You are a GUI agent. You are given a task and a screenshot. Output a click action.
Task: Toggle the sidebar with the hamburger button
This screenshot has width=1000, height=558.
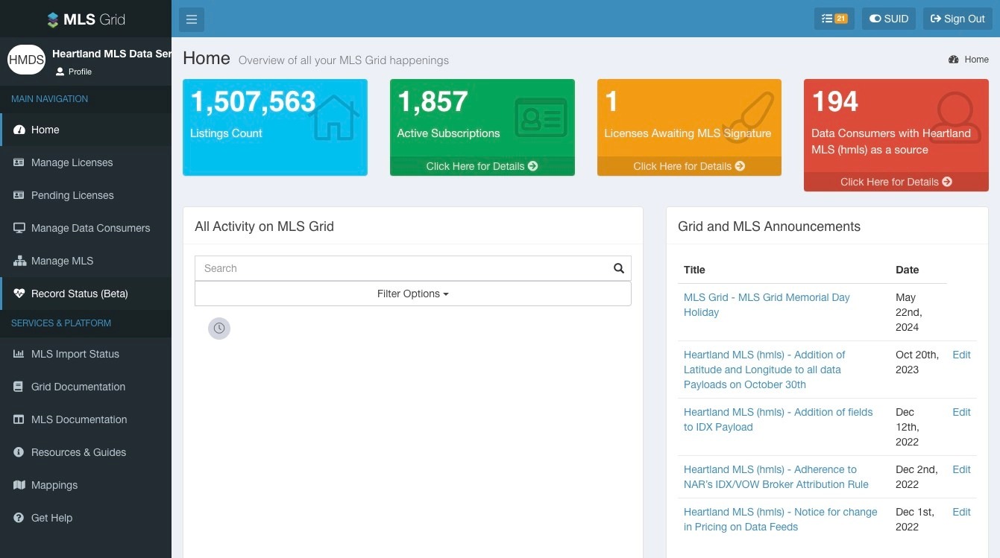coord(192,19)
